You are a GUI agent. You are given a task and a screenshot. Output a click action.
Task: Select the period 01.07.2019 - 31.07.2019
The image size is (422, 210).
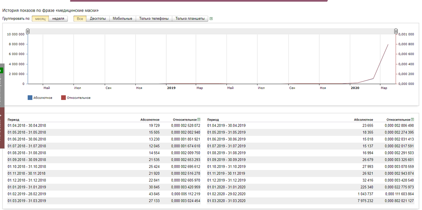tap(226, 146)
